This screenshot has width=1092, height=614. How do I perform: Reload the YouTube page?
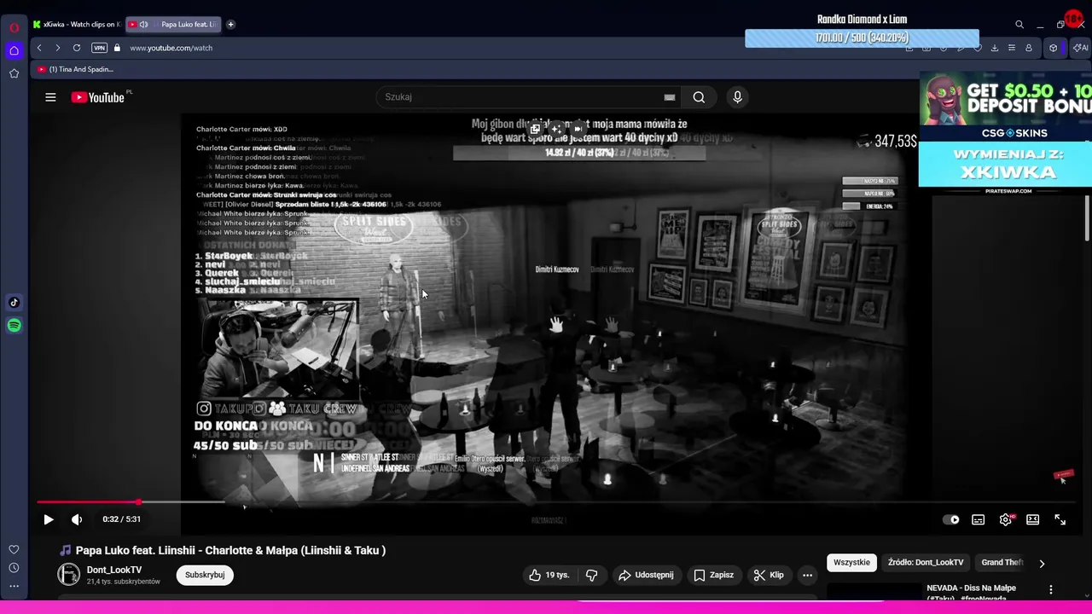click(77, 48)
